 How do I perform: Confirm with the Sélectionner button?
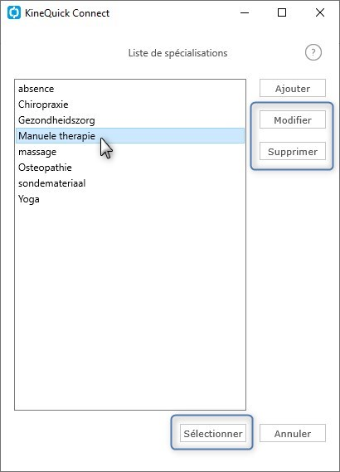213,433
